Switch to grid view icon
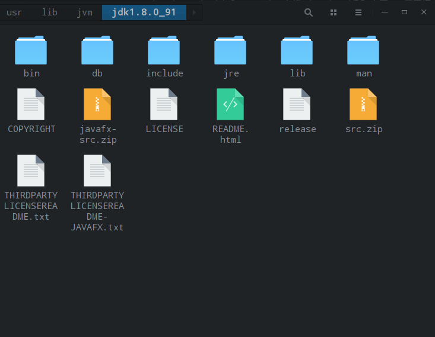The image size is (435, 337). [334, 12]
